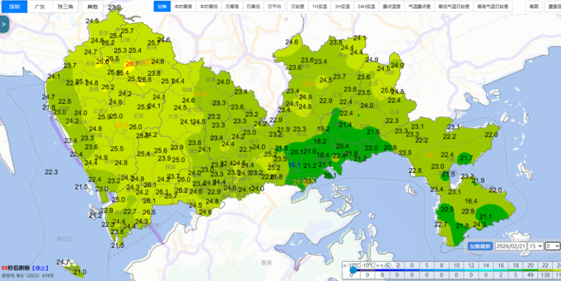Click the blue legend slider handle

click(x=353, y=270)
